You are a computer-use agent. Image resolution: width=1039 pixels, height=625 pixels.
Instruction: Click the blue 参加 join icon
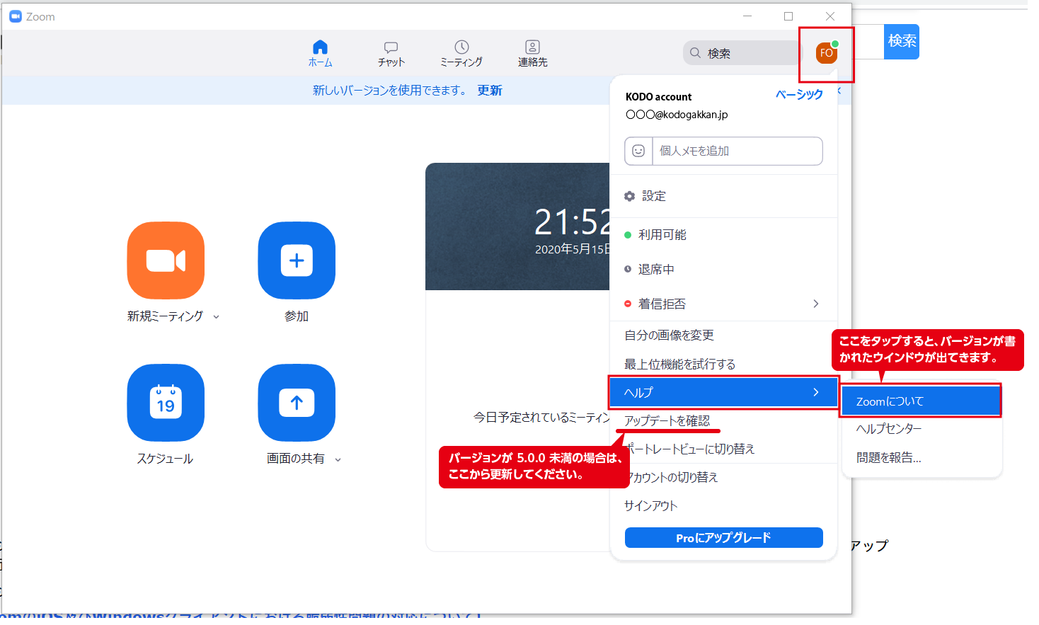click(297, 260)
